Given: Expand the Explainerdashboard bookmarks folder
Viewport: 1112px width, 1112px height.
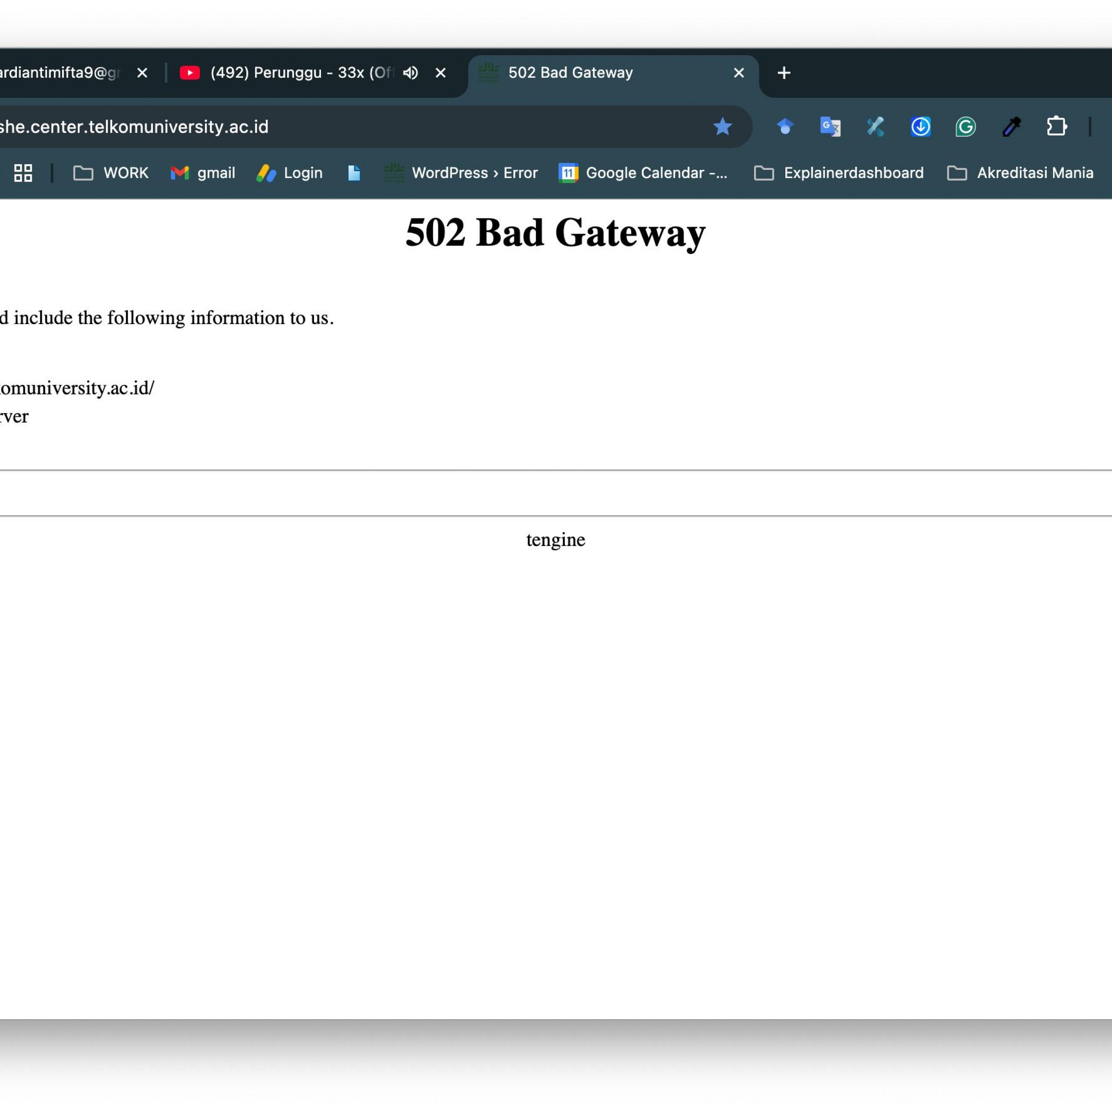Looking at the screenshot, I should pos(839,173).
